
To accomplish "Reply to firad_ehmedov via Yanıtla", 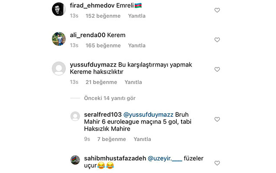I will coord(137,16).
